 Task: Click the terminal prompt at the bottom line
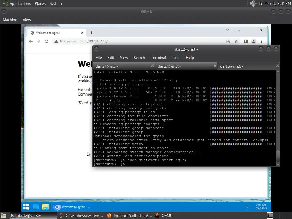pos(109,164)
